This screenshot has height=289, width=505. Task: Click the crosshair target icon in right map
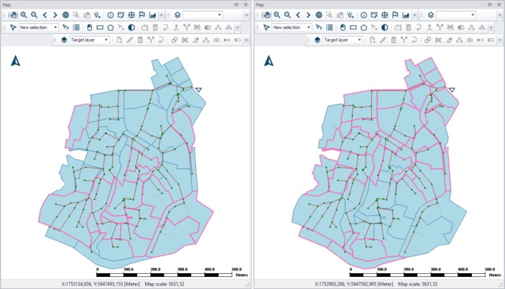384,15
